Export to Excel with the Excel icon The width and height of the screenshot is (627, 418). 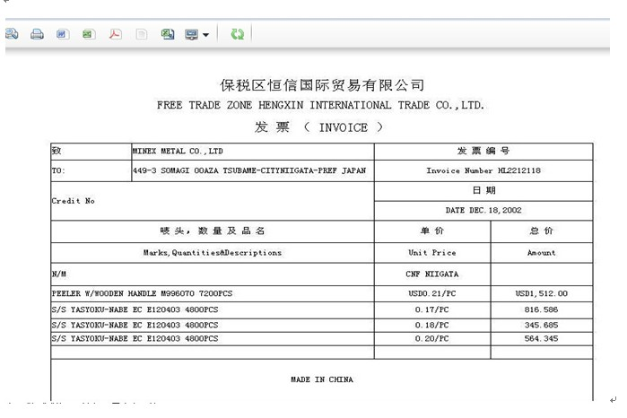[x=168, y=34]
